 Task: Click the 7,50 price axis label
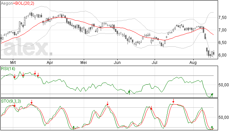222,18
